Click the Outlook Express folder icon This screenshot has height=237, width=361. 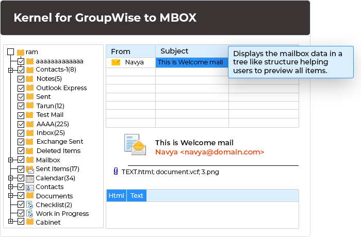(x=30, y=88)
